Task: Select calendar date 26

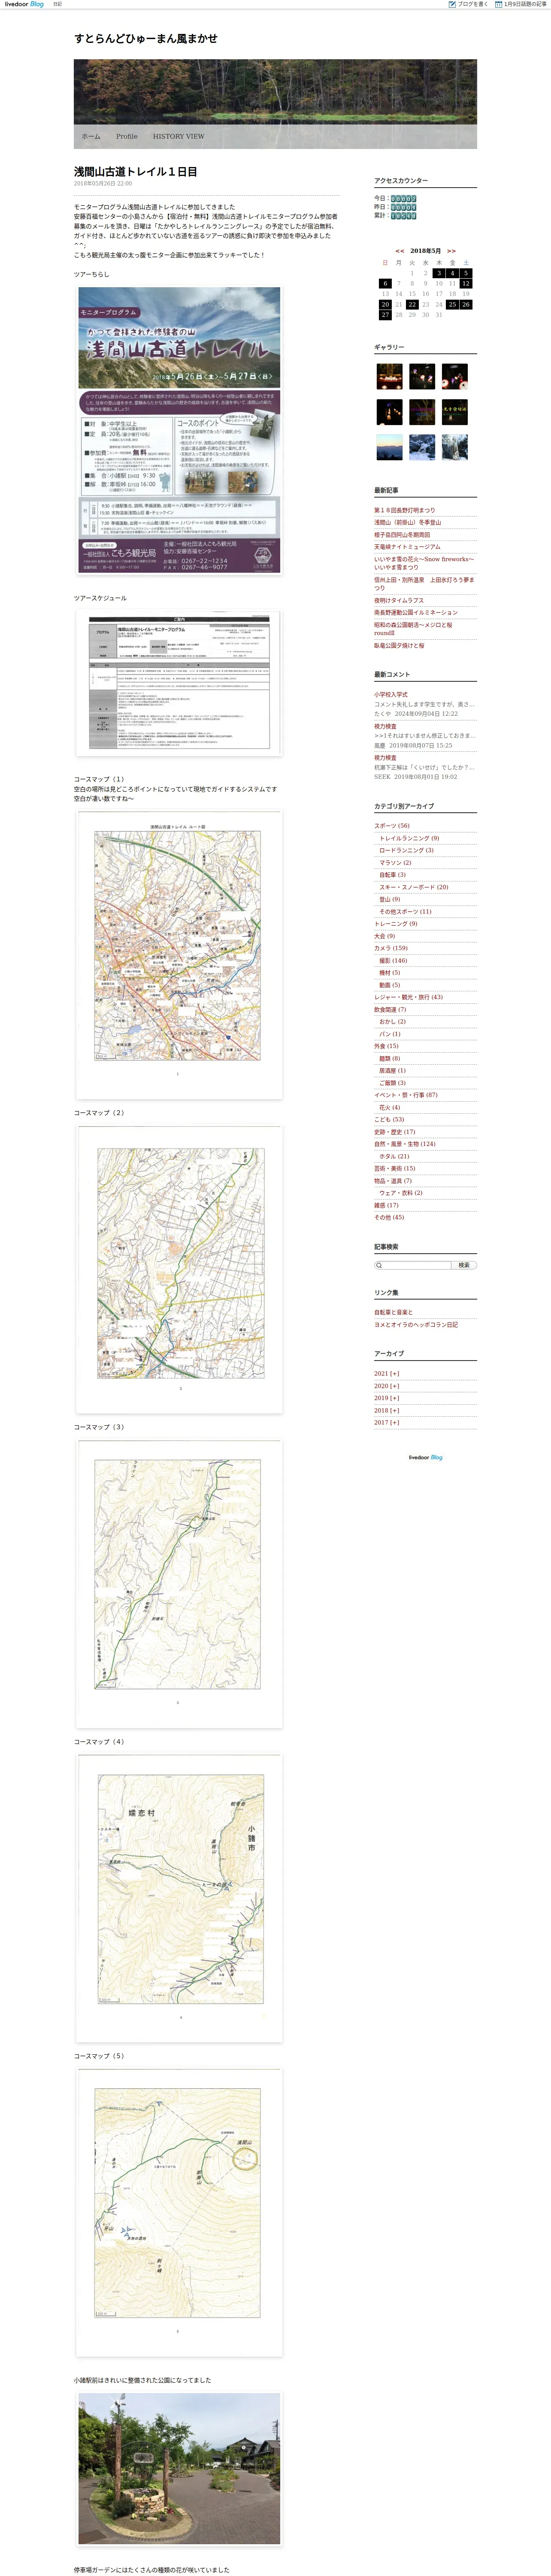Action: tap(466, 304)
